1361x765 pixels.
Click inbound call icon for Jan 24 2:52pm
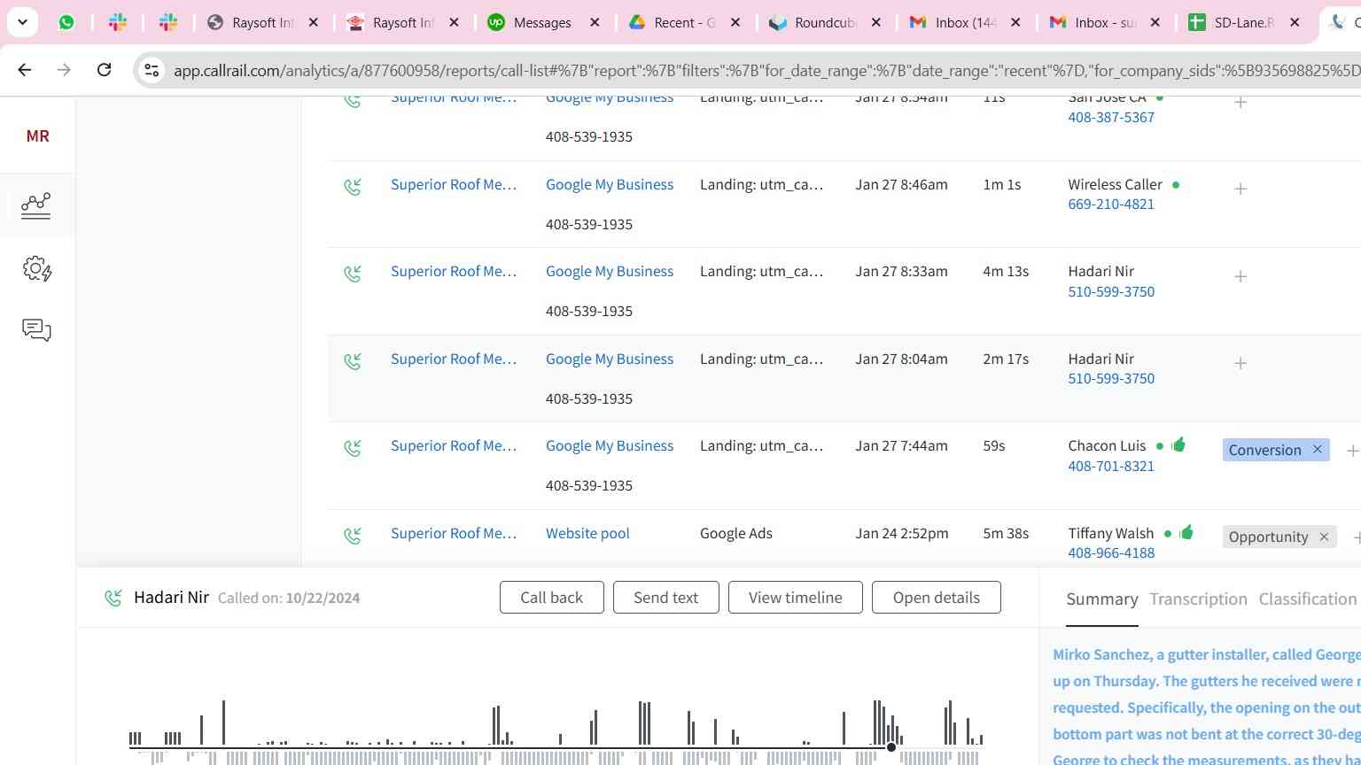(x=353, y=536)
